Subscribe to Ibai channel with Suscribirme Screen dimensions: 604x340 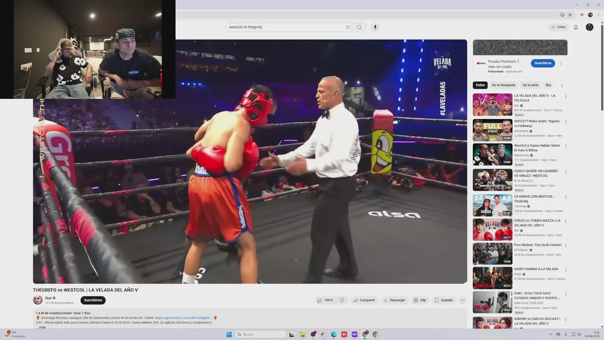pos(93,300)
